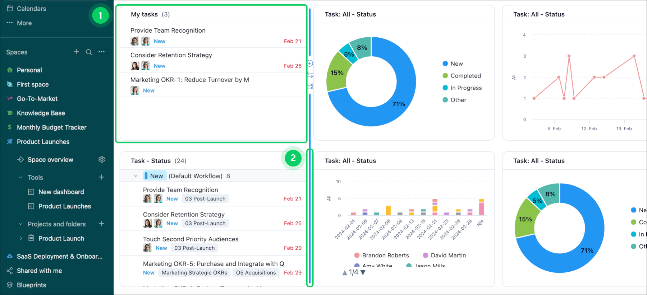The image size is (647, 295).
Task: Open the New dashboard item under Tools
Action: [x=61, y=192]
